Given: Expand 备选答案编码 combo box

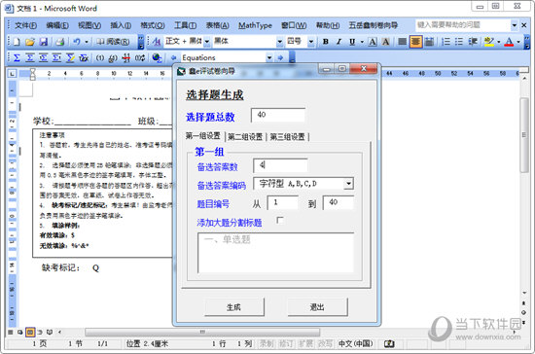Looking at the screenshot, I should pyautogui.click(x=348, y=184).
